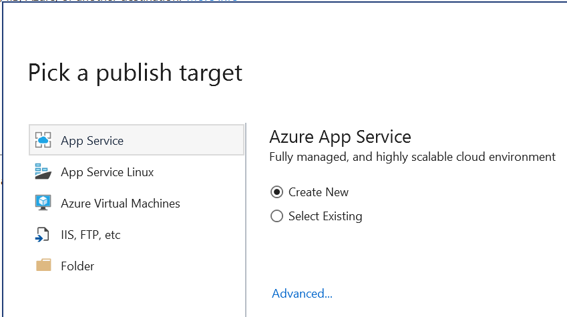Click the partially visible More info link
The height and width of the screenshot is (317, 567).
pos(211,1)
